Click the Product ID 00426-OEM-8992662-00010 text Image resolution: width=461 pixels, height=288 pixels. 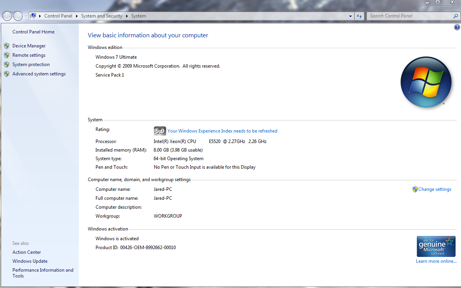click(x=136, y=248)
